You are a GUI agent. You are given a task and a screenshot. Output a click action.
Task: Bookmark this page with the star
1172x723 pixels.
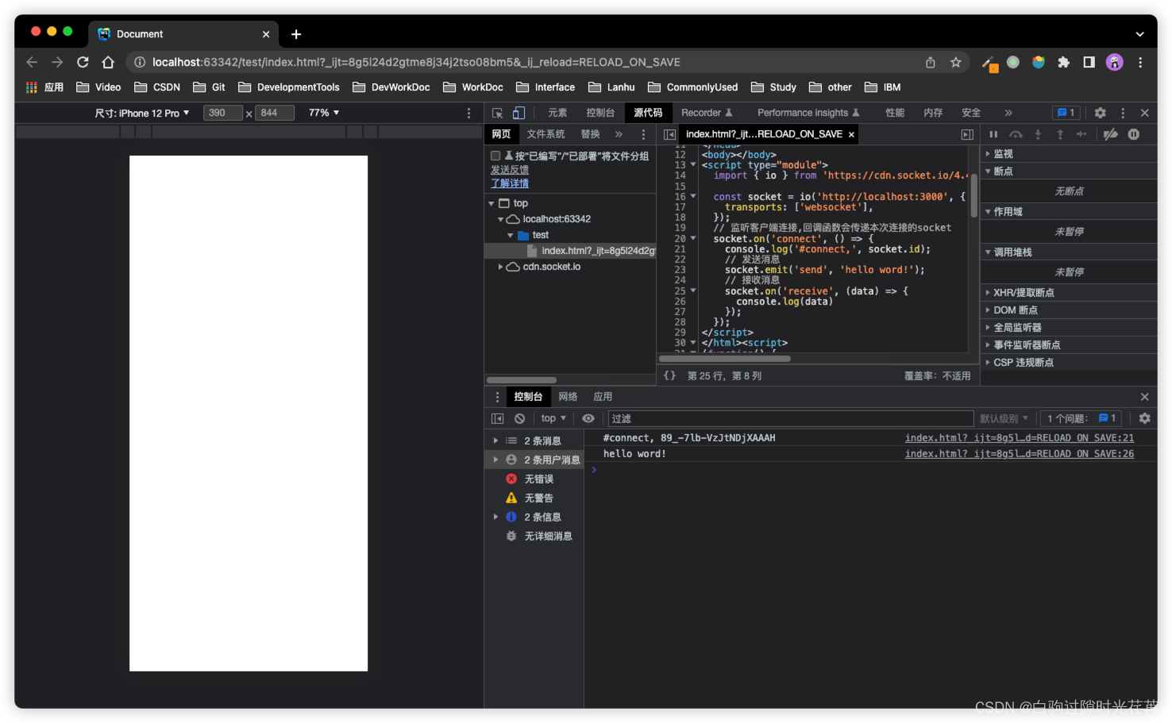click(955, 62)
